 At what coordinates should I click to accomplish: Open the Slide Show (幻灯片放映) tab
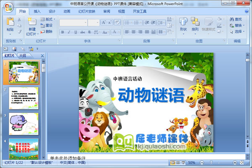pyautogui.click(x=87, y=11)
